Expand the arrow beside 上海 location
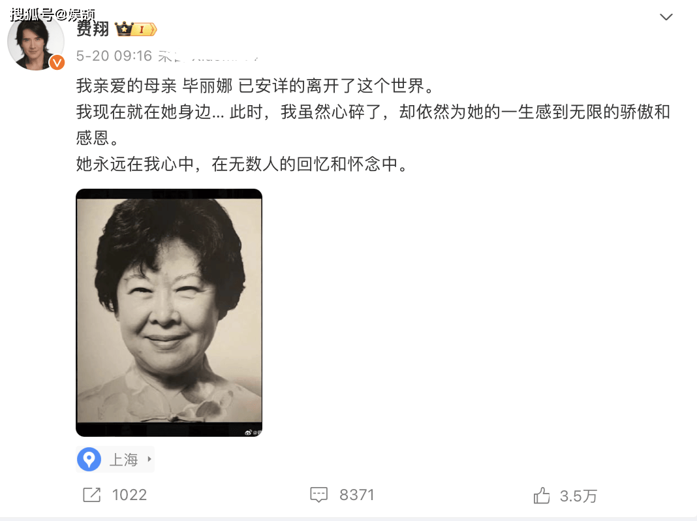This screenshot has width=697, height=521. [x=149, y=459]
